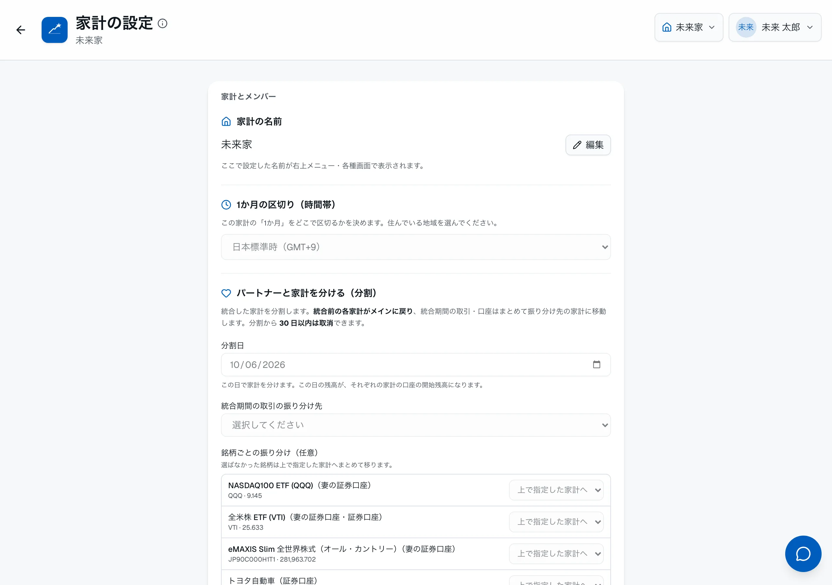This screenshot has height=585, width=832.
Task: Click the 未来家 subtitle under the page title
Action: coord(89,40)
